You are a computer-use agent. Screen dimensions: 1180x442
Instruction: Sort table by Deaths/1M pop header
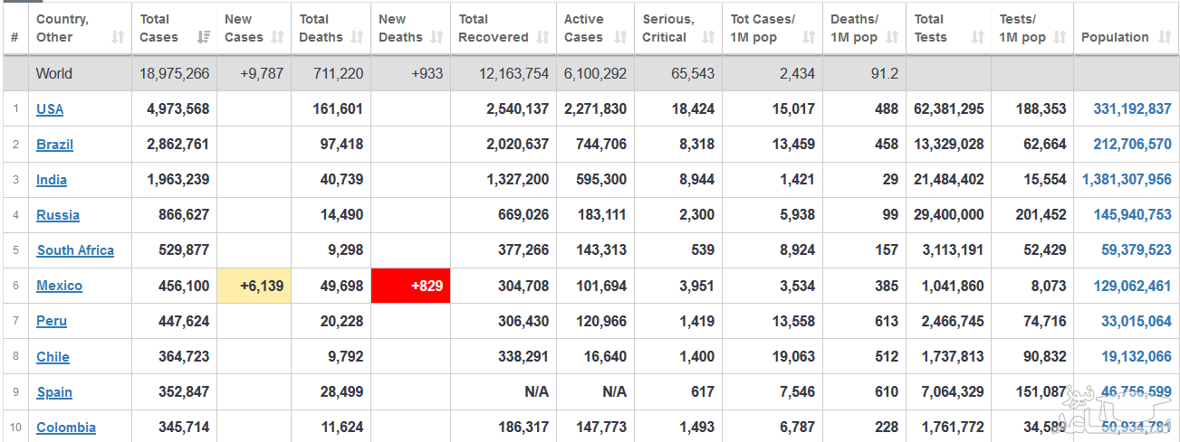pyautogui.click(x=854, y=28)
